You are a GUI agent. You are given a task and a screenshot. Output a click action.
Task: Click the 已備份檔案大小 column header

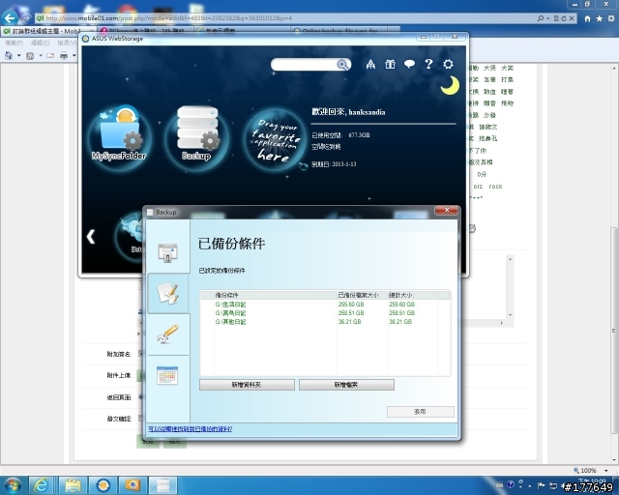click(363, 295)
